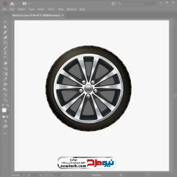Image resolution: width=177 pixels, height=177 pixels.
Task: Open the Effect menu
Action: 51,9
